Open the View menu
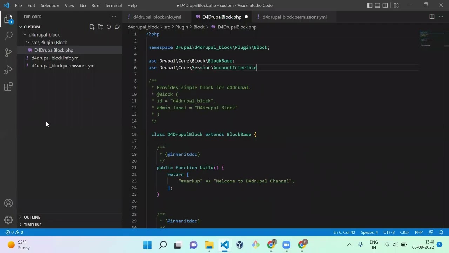The image size is (449, 253). pyautogui.click(x=69, y=5)
